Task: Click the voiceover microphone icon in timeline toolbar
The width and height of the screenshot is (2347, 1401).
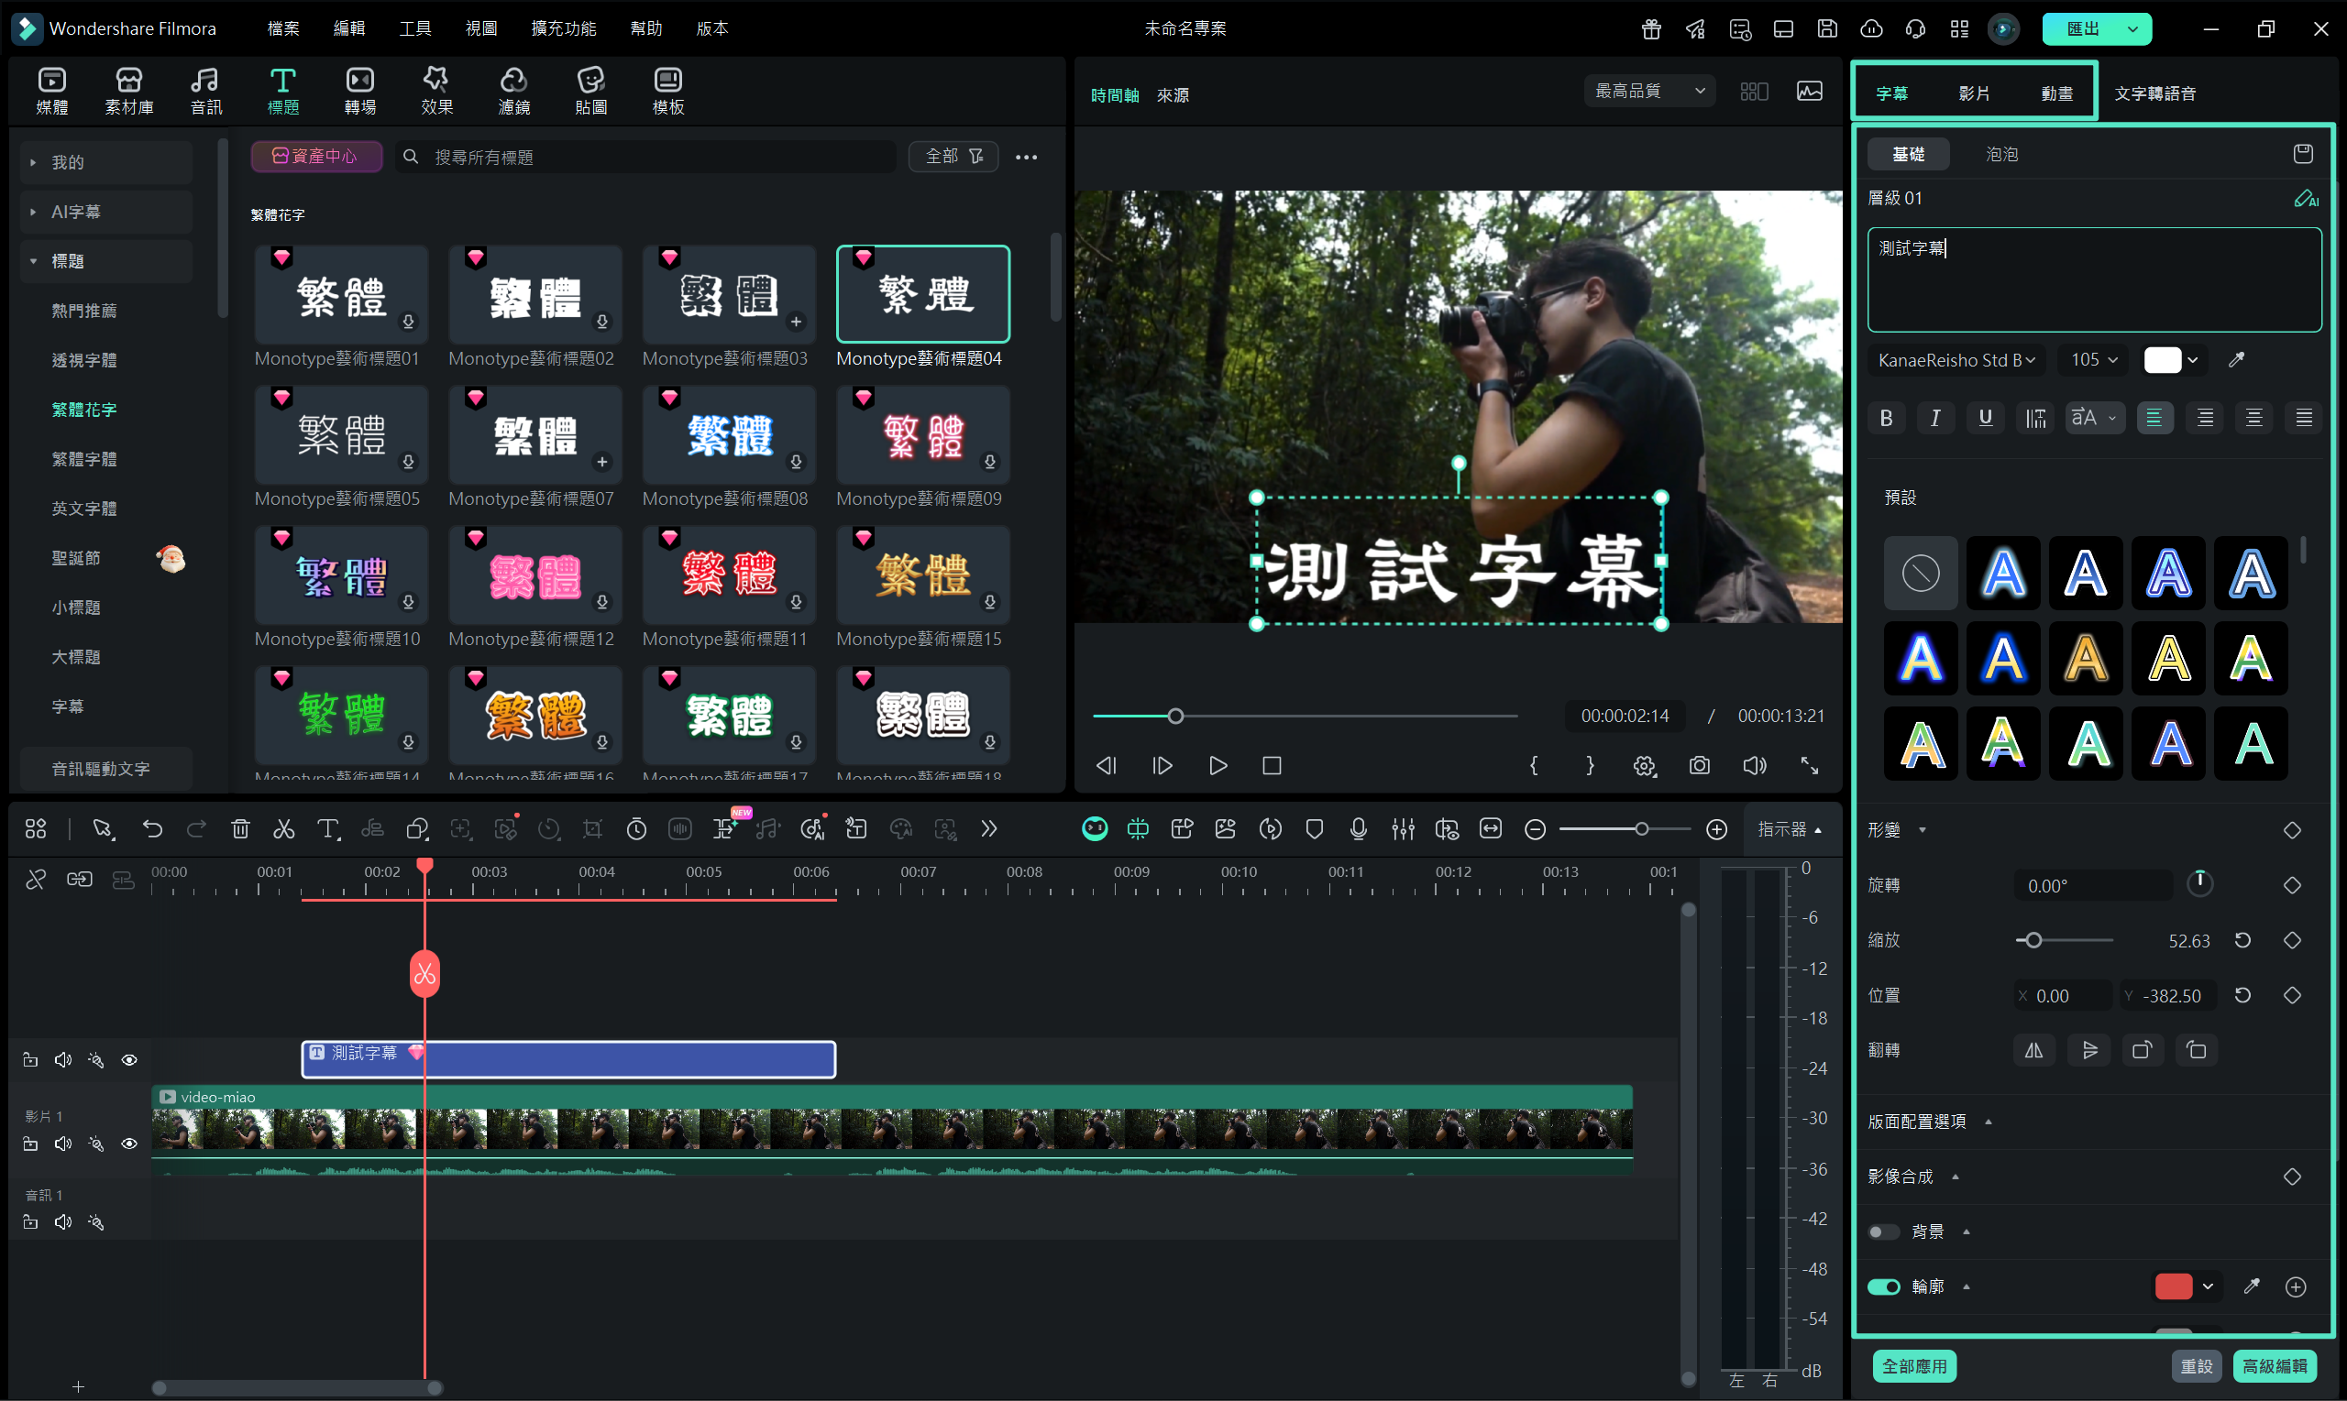Action: 1358,829
